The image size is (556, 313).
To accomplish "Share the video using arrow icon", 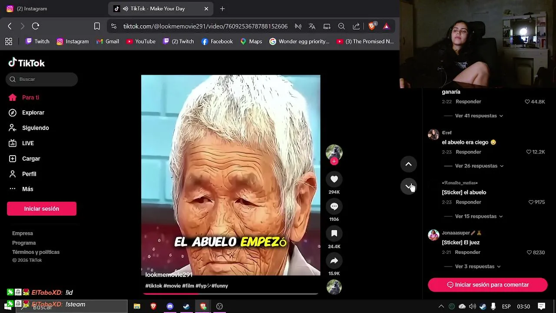I will tap(334, 261).
